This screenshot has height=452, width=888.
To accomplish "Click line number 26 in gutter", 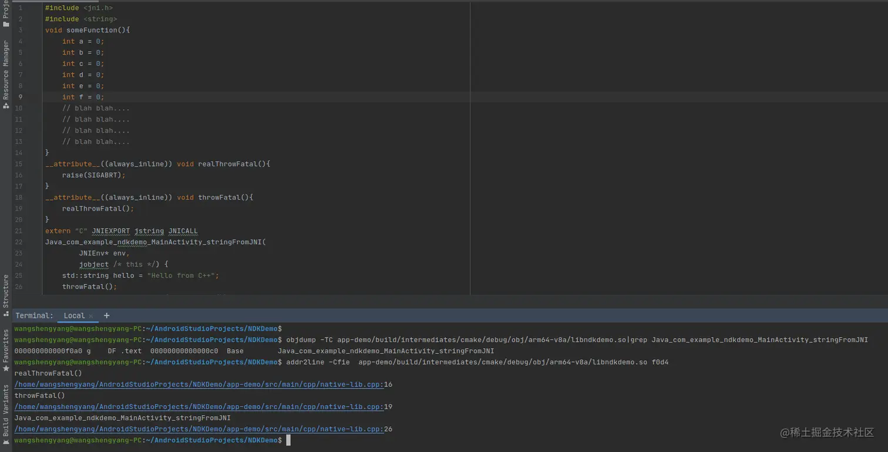I will pyautogui.click(x=19, y=287).
